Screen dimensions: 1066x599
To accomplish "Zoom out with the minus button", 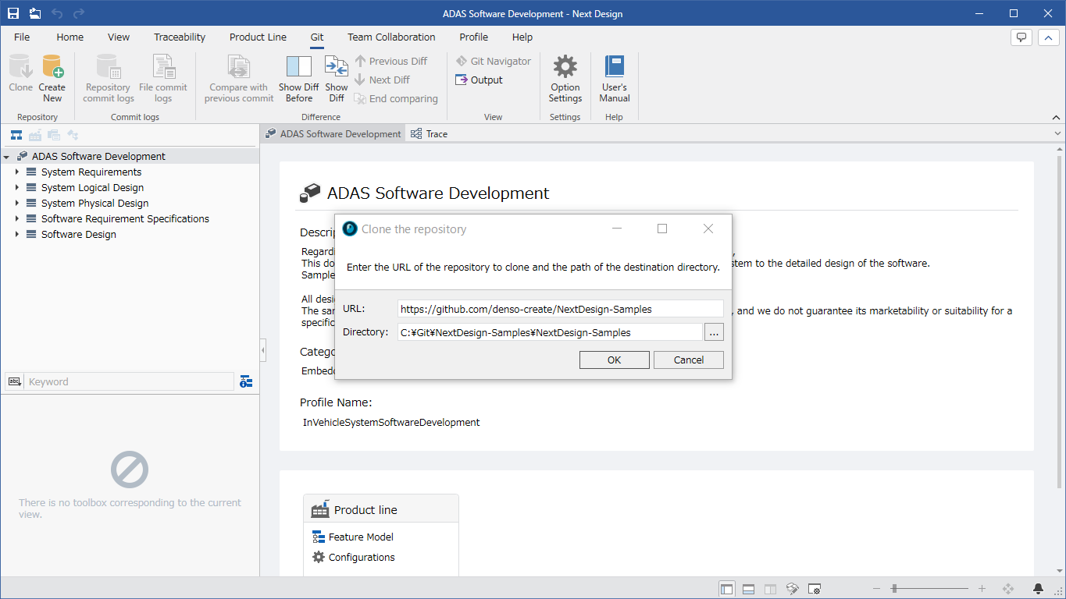I will 877,589.
